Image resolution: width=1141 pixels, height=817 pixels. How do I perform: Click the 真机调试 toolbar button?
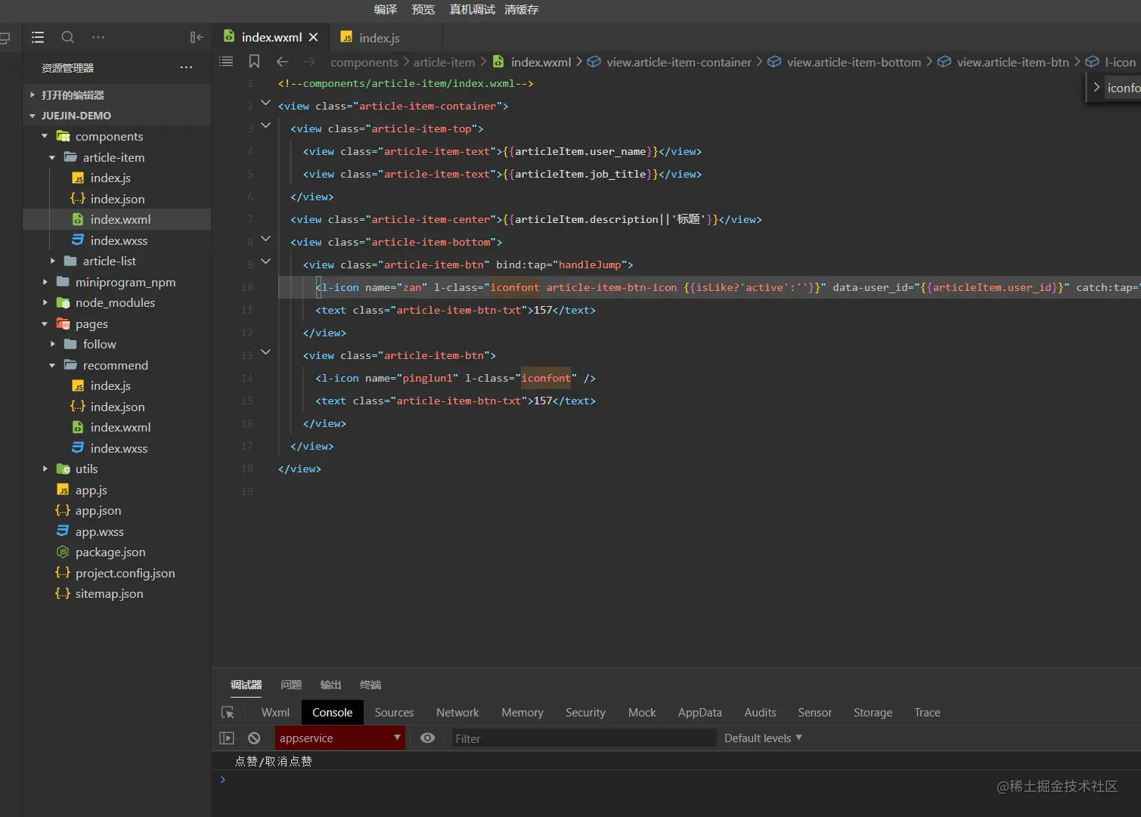click(473, 10)
